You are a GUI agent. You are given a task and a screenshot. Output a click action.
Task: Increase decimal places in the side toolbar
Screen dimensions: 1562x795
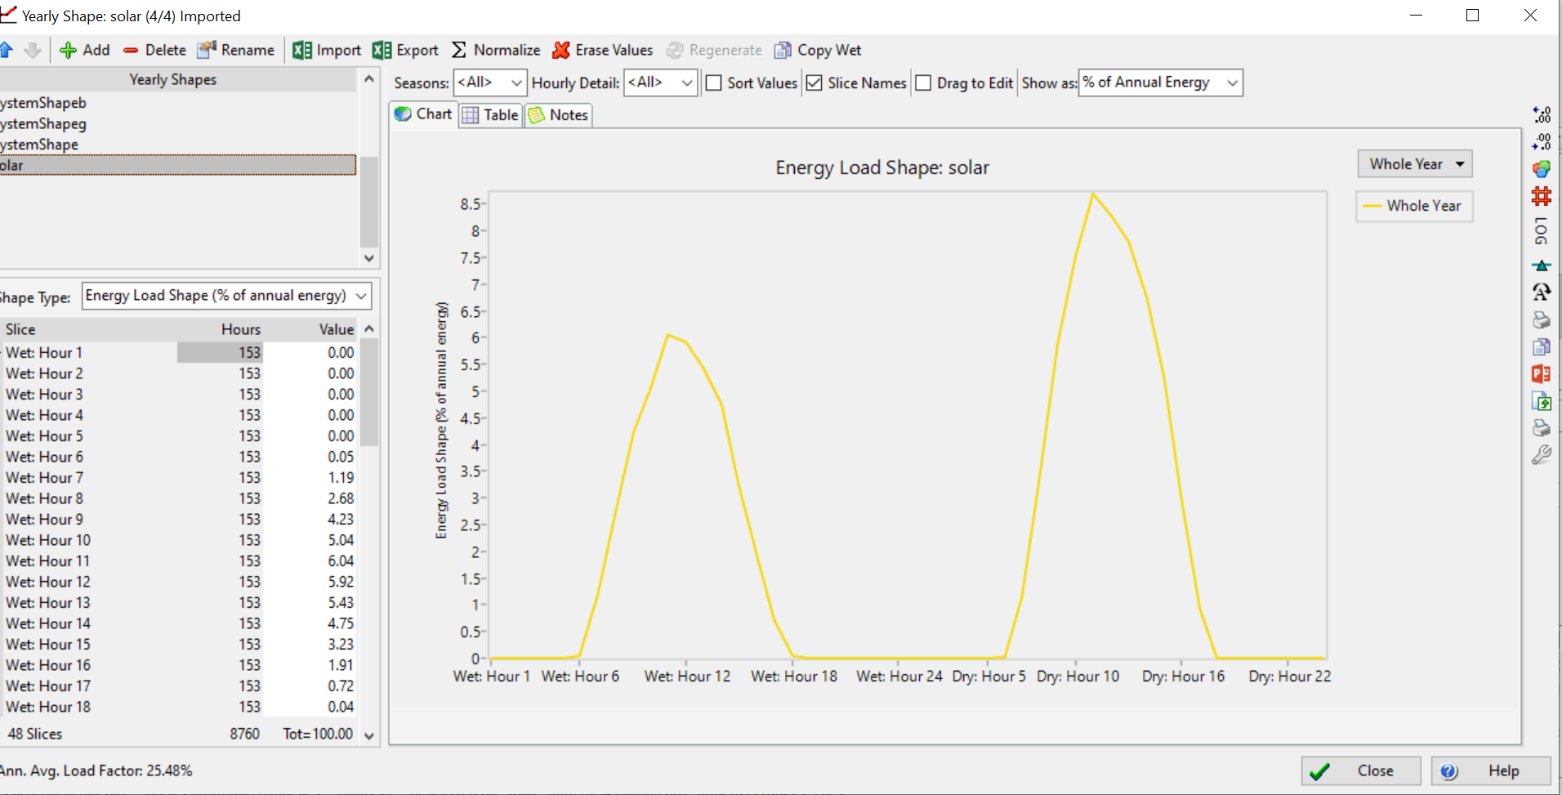1542,114
